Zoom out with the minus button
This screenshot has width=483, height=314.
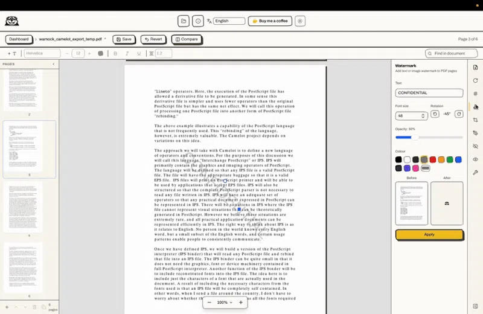pyautogui.click(x=210, y=303)
